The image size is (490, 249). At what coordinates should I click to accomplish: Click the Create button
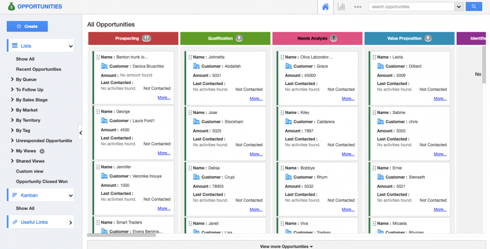point(27,26)
